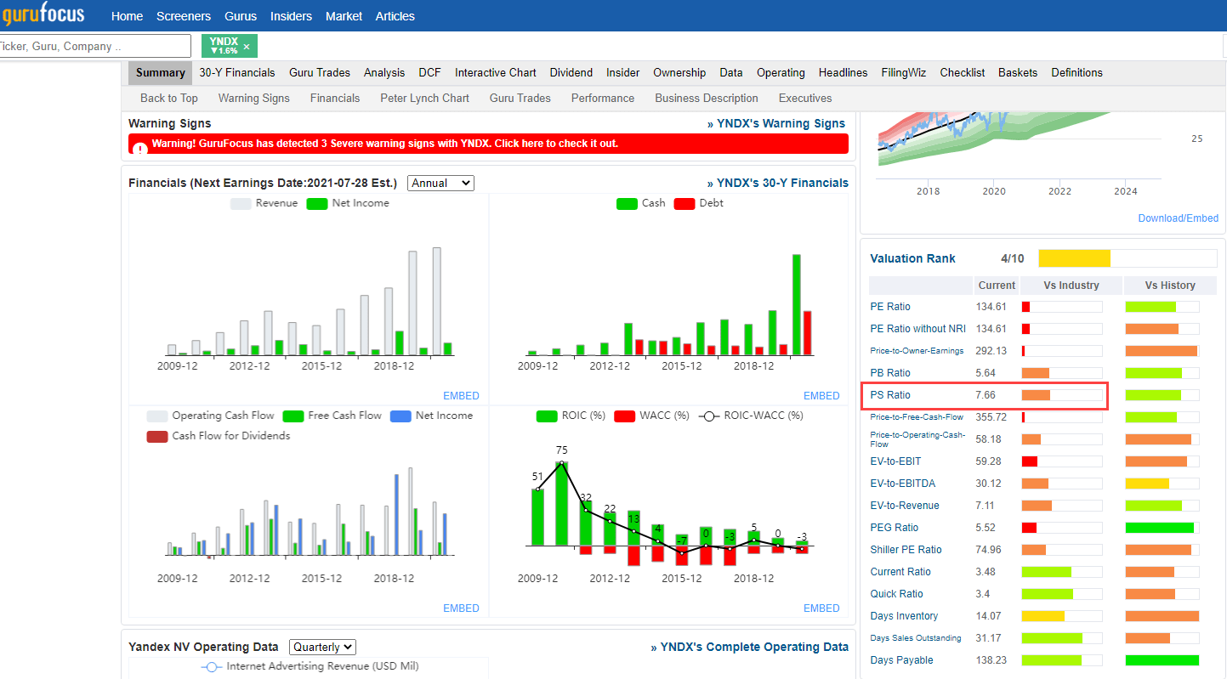This screenshot has height=679, width=1227.
Task: Click the red warning exclamation icon
Action: coord(139,146)
